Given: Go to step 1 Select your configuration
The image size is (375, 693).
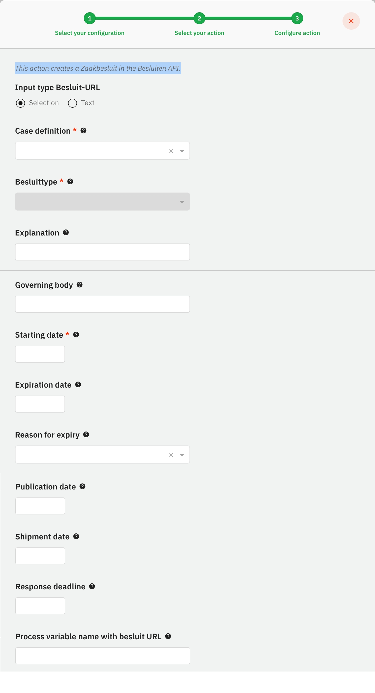Looking at the screenshot, I should pos(90,18).
